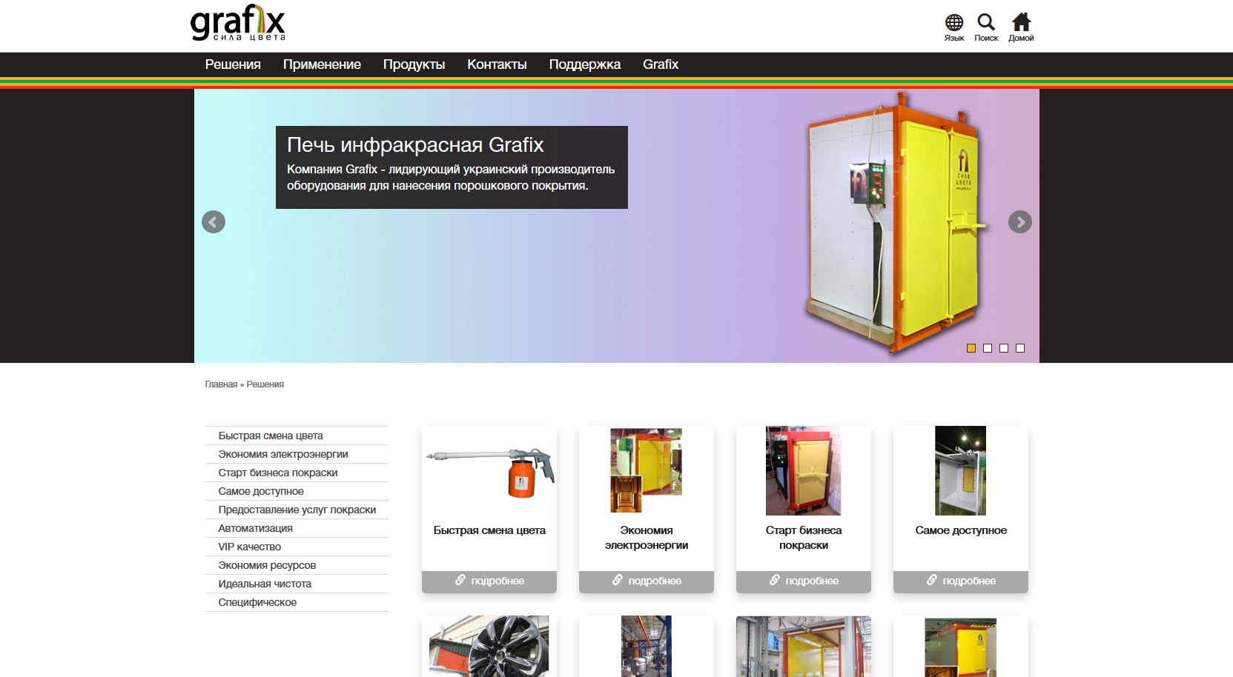This screenshot has height=677, width=1233.
Task: Click the spray gun thumbnail image
Action: (x=490, y=471)
